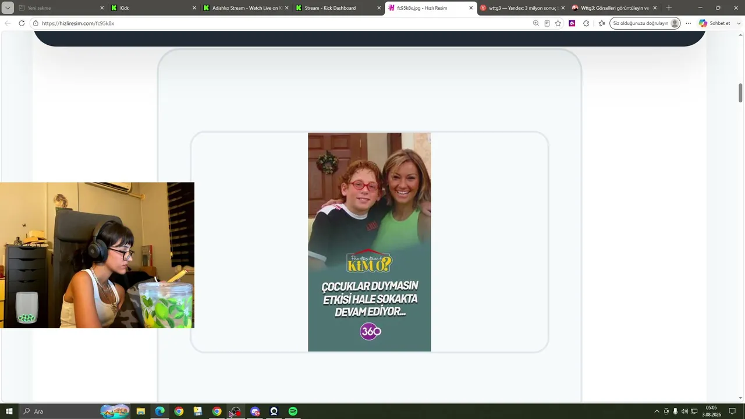This screenshot has width=745, height=419.
Task: Open a new browser tab
Action: pos(669,8)
